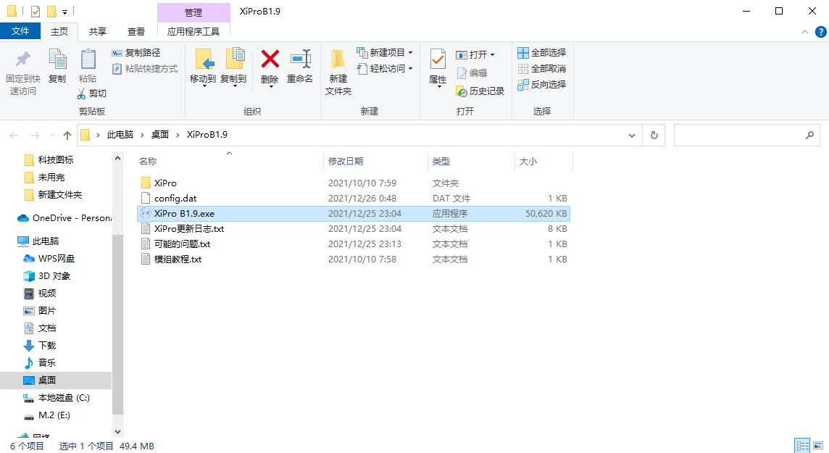Screen dimensions: 829x453
Task: Go back with the left arrow
Action: (14, 136)
